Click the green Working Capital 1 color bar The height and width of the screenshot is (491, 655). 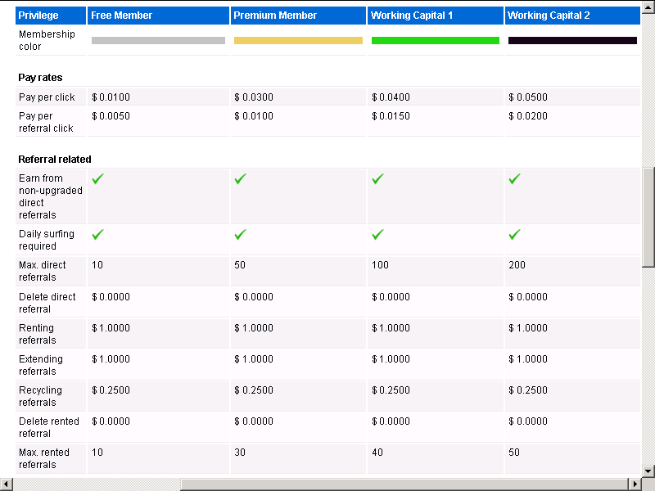click(x=436, y=40)
